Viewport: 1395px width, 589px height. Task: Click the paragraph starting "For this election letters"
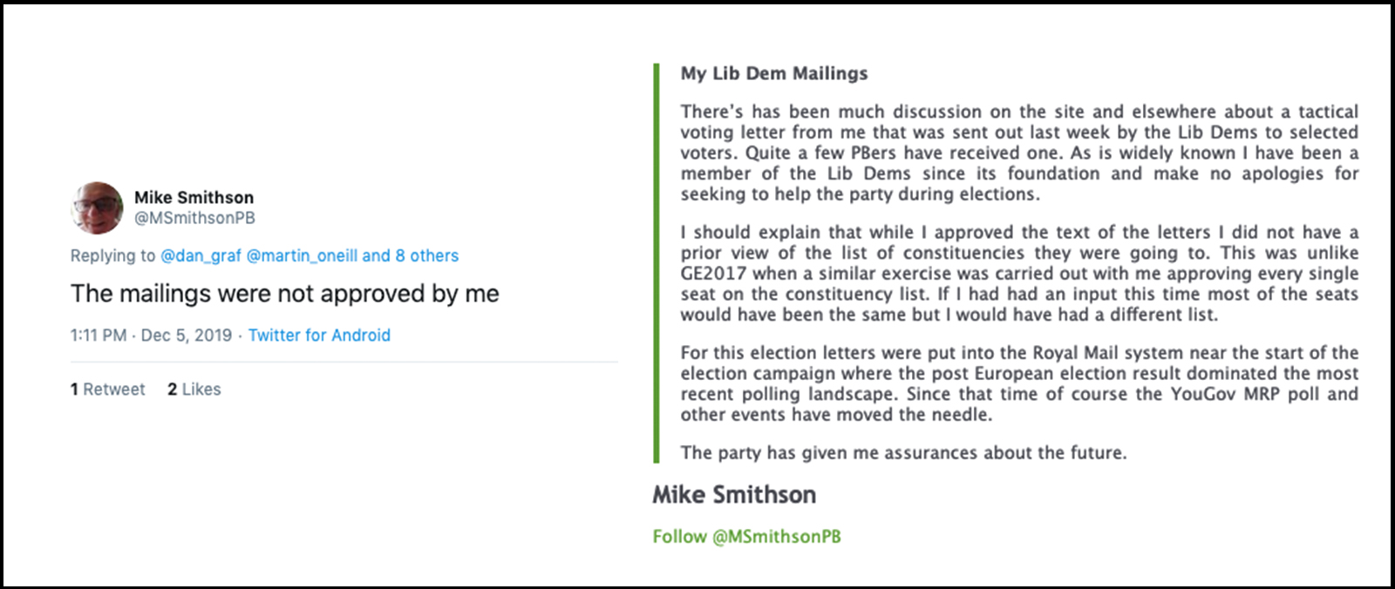(1018, 384)
